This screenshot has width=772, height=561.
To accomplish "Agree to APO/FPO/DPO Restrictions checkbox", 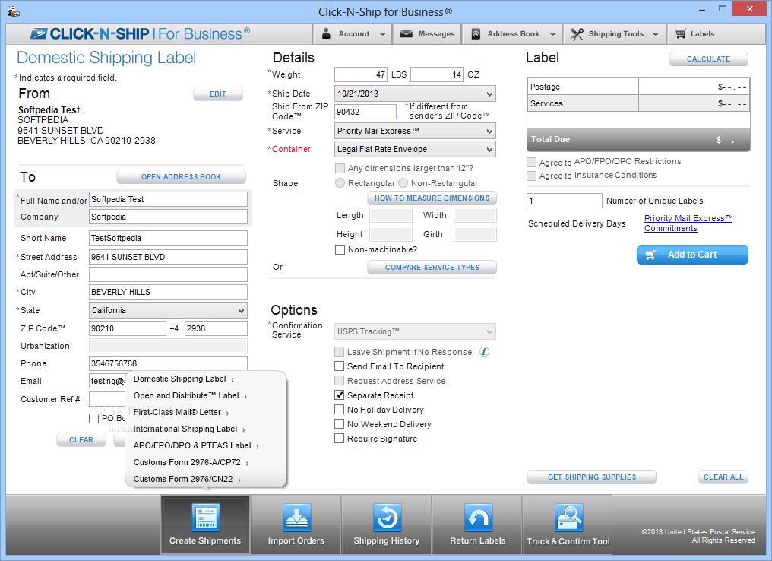I will [532, 162].
